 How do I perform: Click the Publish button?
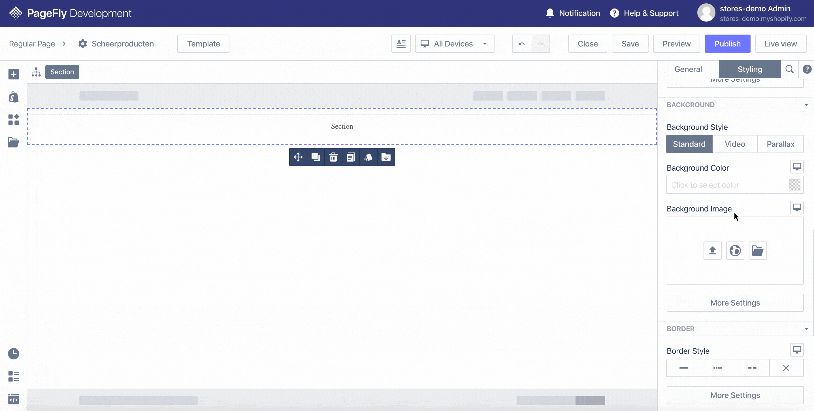727,44
